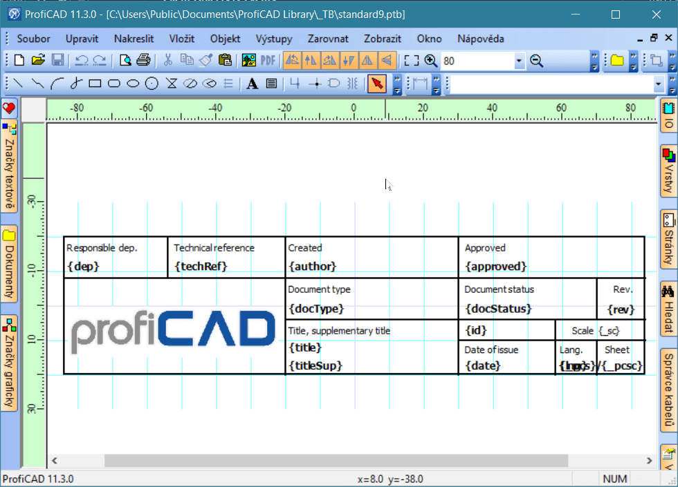Open the Značky textové side panel
The image size is (678, 487).
point(9,166)
